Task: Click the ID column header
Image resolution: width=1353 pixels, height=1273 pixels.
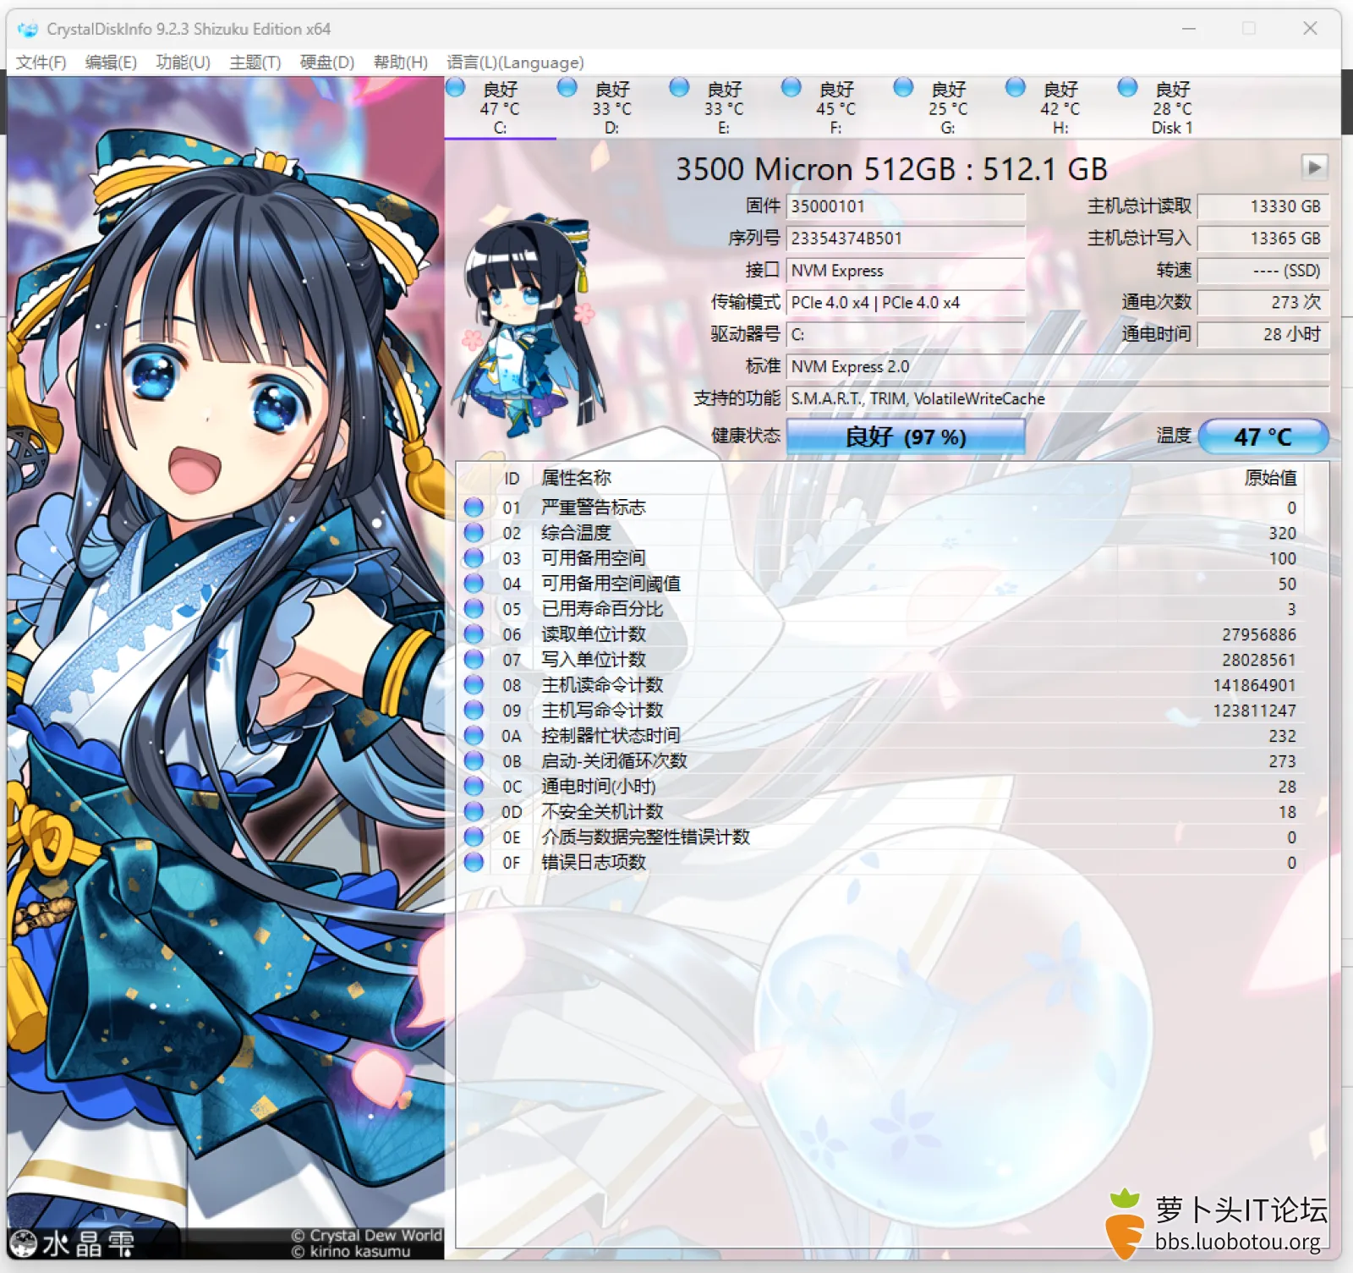Action: pos(512,479)
